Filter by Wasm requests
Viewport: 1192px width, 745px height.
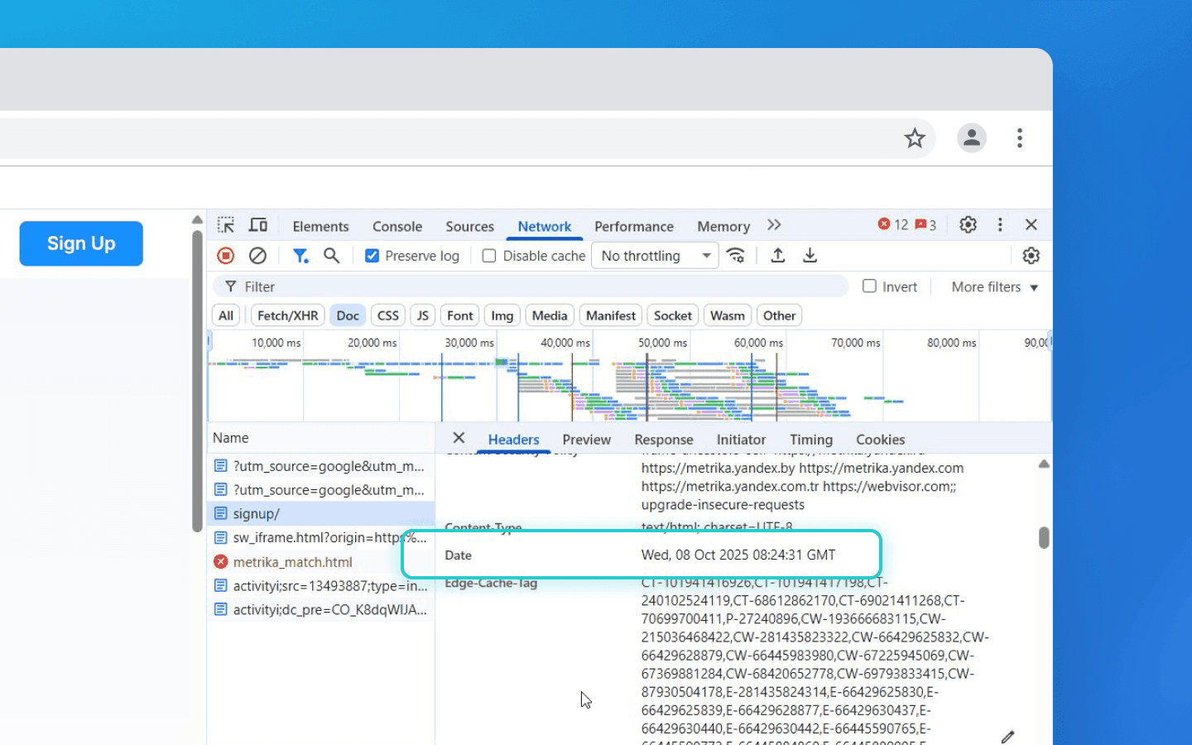tap(727, 315)
